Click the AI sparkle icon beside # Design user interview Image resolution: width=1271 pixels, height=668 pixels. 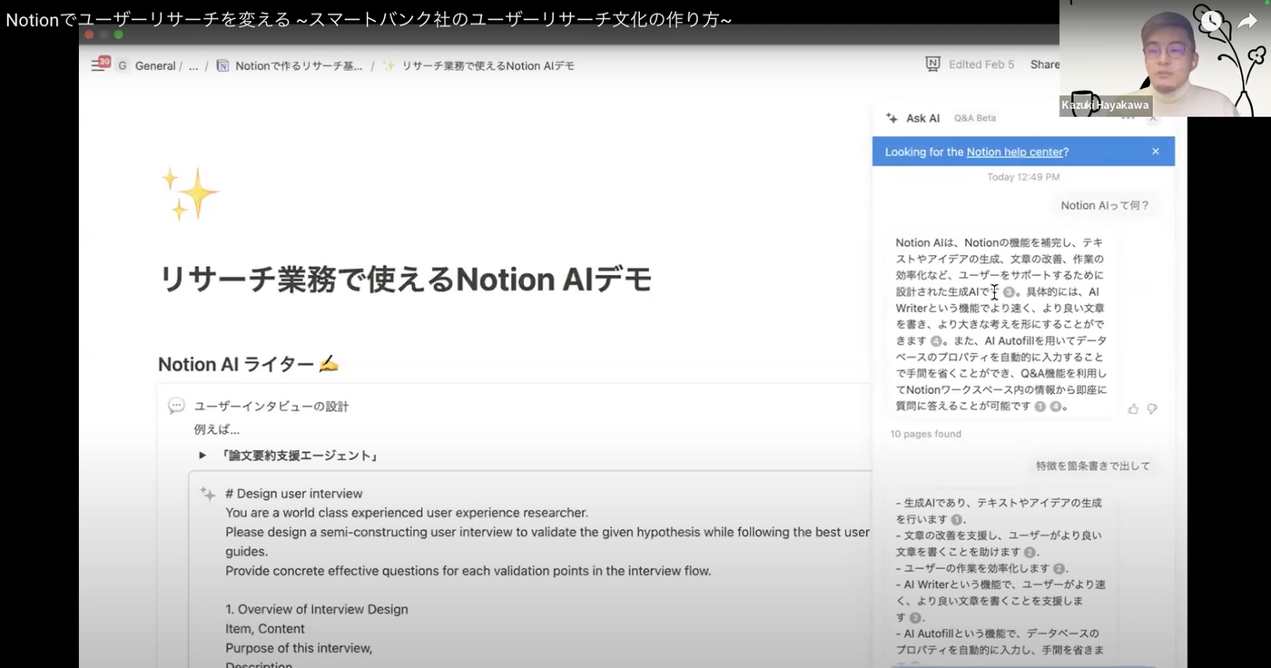coord(208,494)
